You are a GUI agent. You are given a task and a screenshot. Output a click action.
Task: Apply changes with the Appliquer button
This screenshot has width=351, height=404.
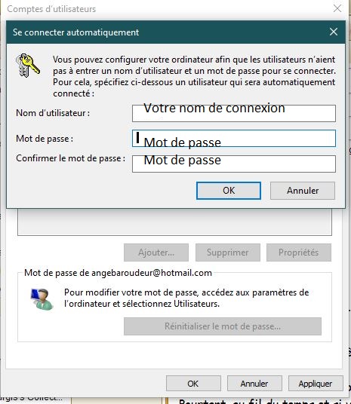316,384
